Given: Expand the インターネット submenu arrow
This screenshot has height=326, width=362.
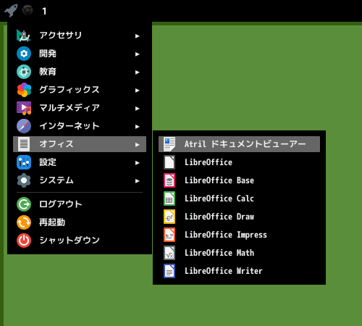Looking at the screenshot, I should [x=138, y=127].
